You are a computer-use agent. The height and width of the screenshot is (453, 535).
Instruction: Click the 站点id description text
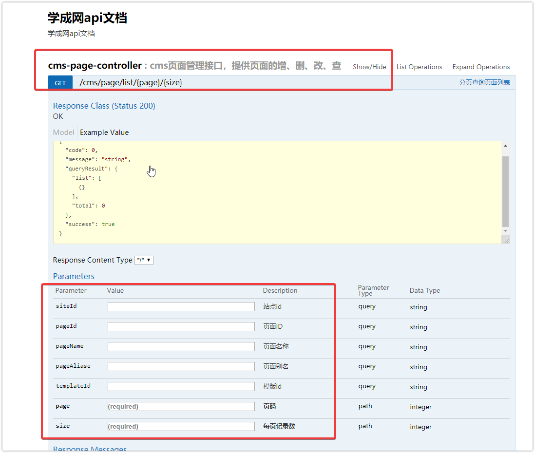coord(272,307)
